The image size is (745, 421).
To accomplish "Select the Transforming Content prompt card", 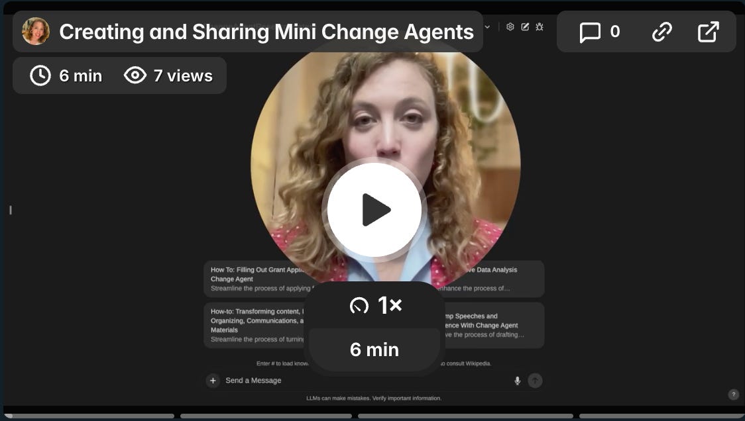I will [252, 324].
